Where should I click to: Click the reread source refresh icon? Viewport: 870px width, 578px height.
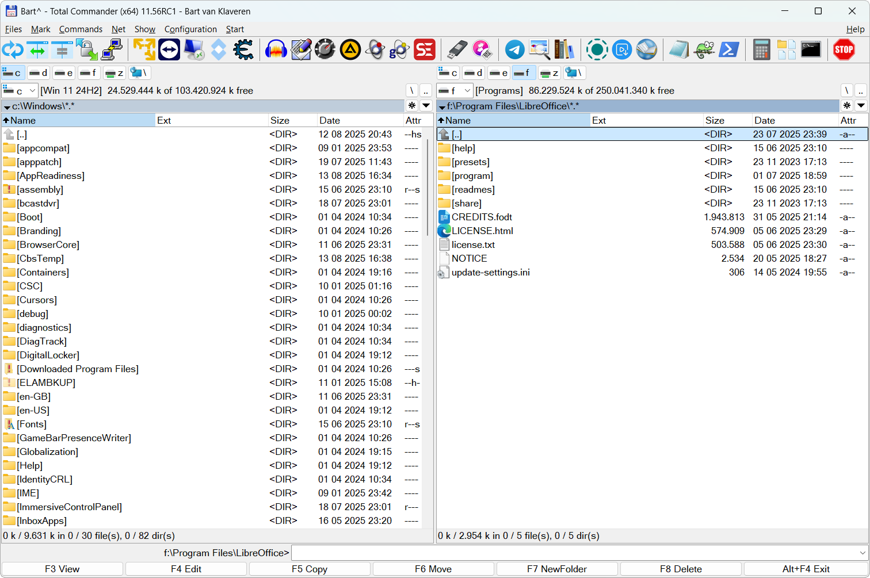coord(13,50)
